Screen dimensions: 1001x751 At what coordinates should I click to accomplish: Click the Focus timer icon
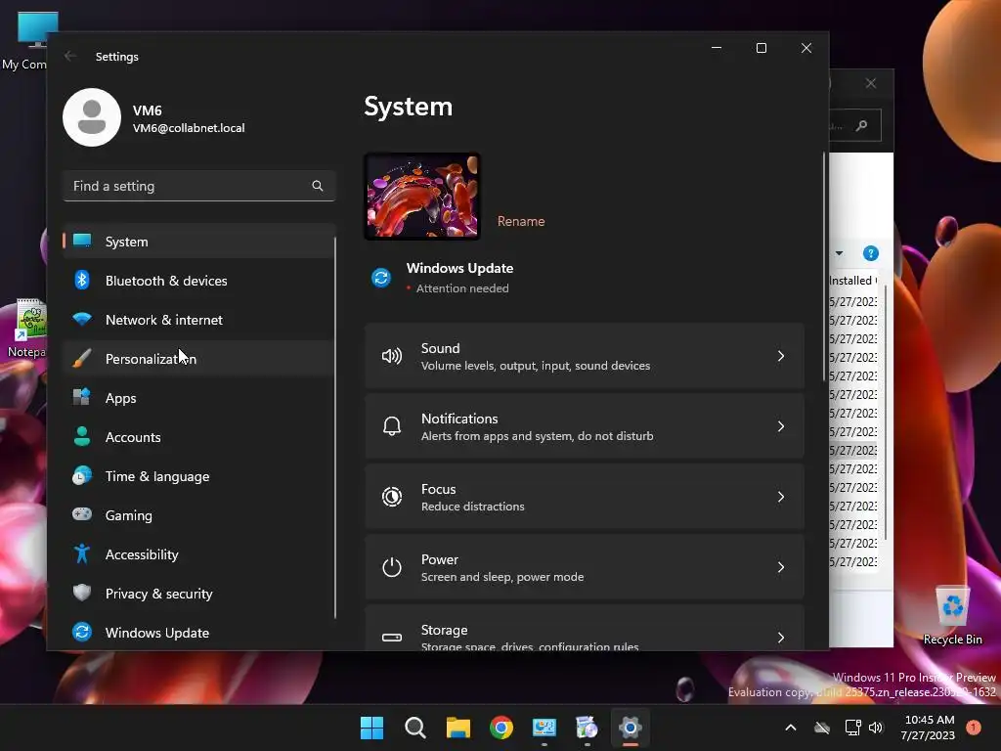click(391, 496)
